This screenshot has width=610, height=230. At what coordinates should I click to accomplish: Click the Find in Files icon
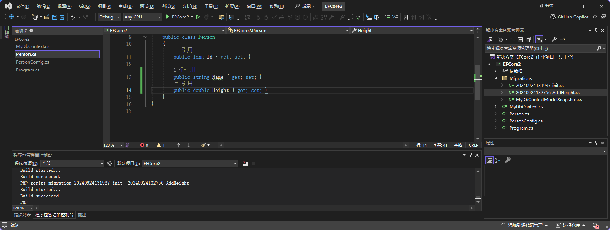pyautogui.click(x=221, y=17)
